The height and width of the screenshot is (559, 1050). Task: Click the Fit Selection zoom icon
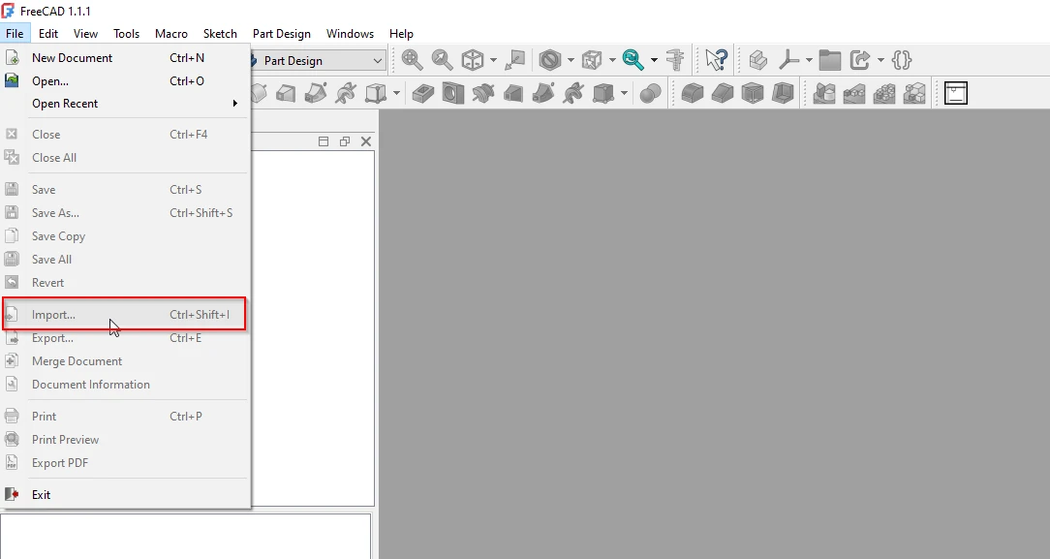[442, 60]
